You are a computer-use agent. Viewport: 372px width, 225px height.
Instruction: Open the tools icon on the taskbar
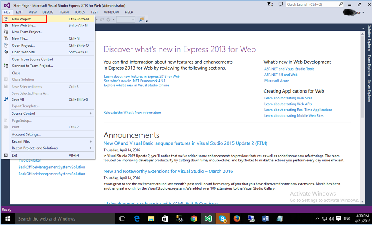click(179, 218)
